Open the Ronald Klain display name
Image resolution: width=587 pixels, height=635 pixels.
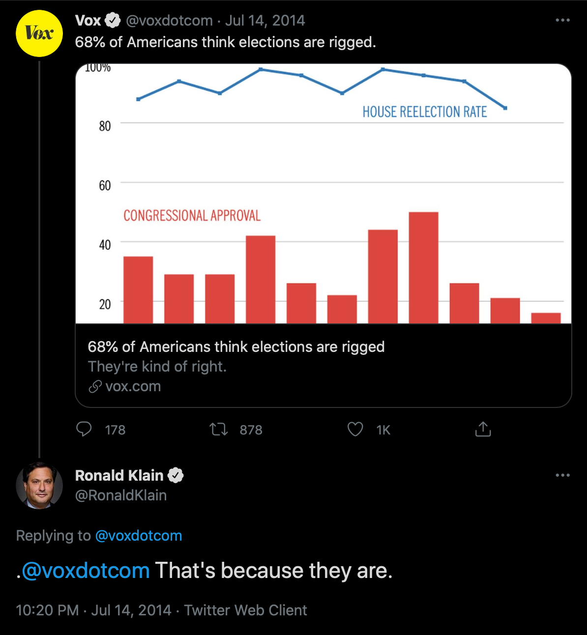(119, 475)
